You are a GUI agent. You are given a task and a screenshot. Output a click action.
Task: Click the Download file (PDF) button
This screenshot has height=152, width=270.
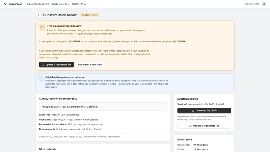204,110
